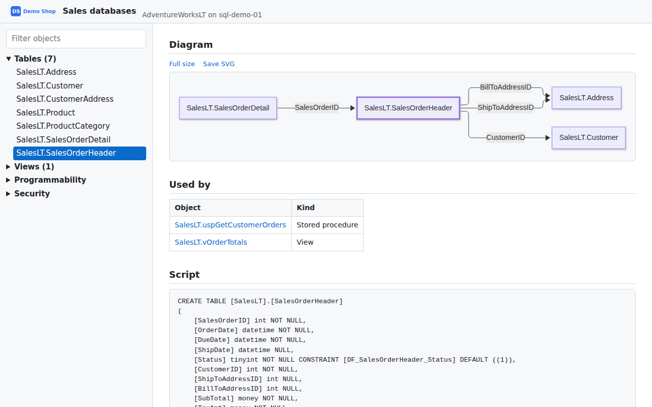Focus the Filter objects search box
The height and width of the screenshot is (407, 652).
coord(76,39)
